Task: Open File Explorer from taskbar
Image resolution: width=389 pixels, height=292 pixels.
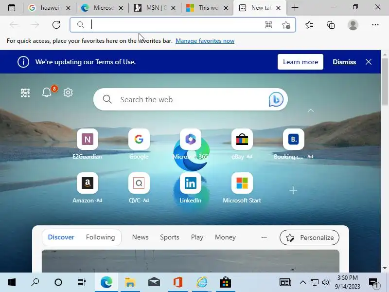Action: pos(130,282)
